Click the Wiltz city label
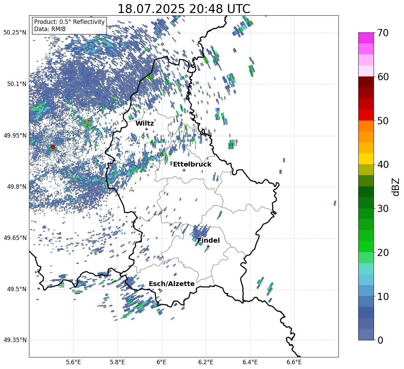 click(145, 123)
